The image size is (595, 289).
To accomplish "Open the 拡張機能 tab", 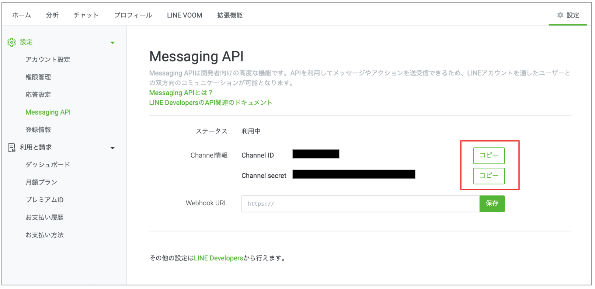I will 230,15.
